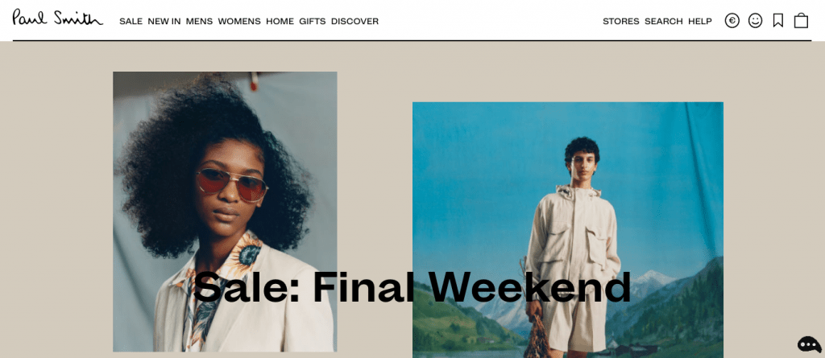Open the shopping bag icon
This screenshot has width=825, height=358.
coord(801,20)
